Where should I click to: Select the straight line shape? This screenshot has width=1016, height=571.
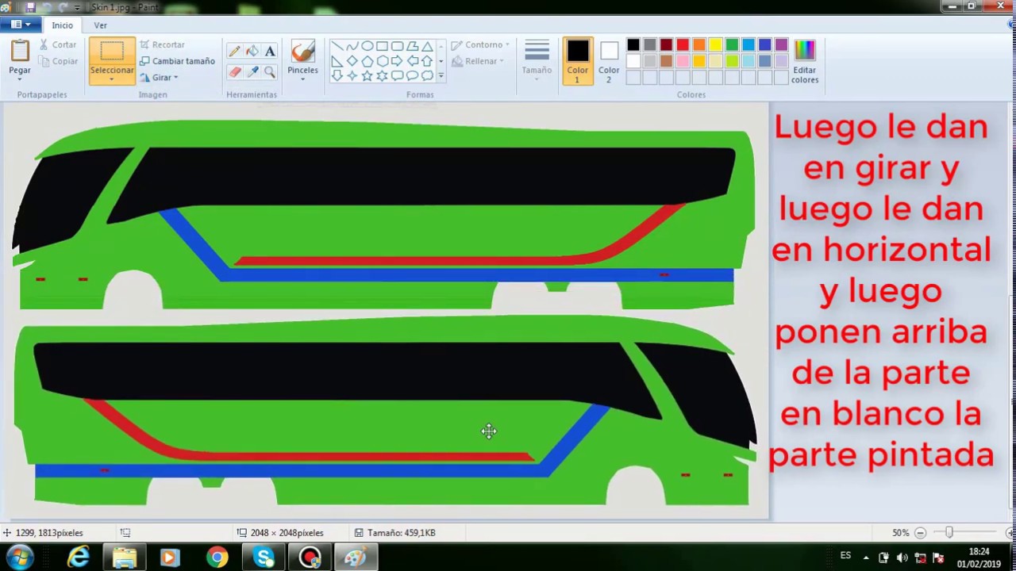click(x=337, y=46)
